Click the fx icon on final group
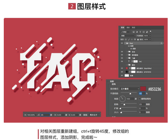The width and height of the screenshot is (168, 140). (162, 43)
